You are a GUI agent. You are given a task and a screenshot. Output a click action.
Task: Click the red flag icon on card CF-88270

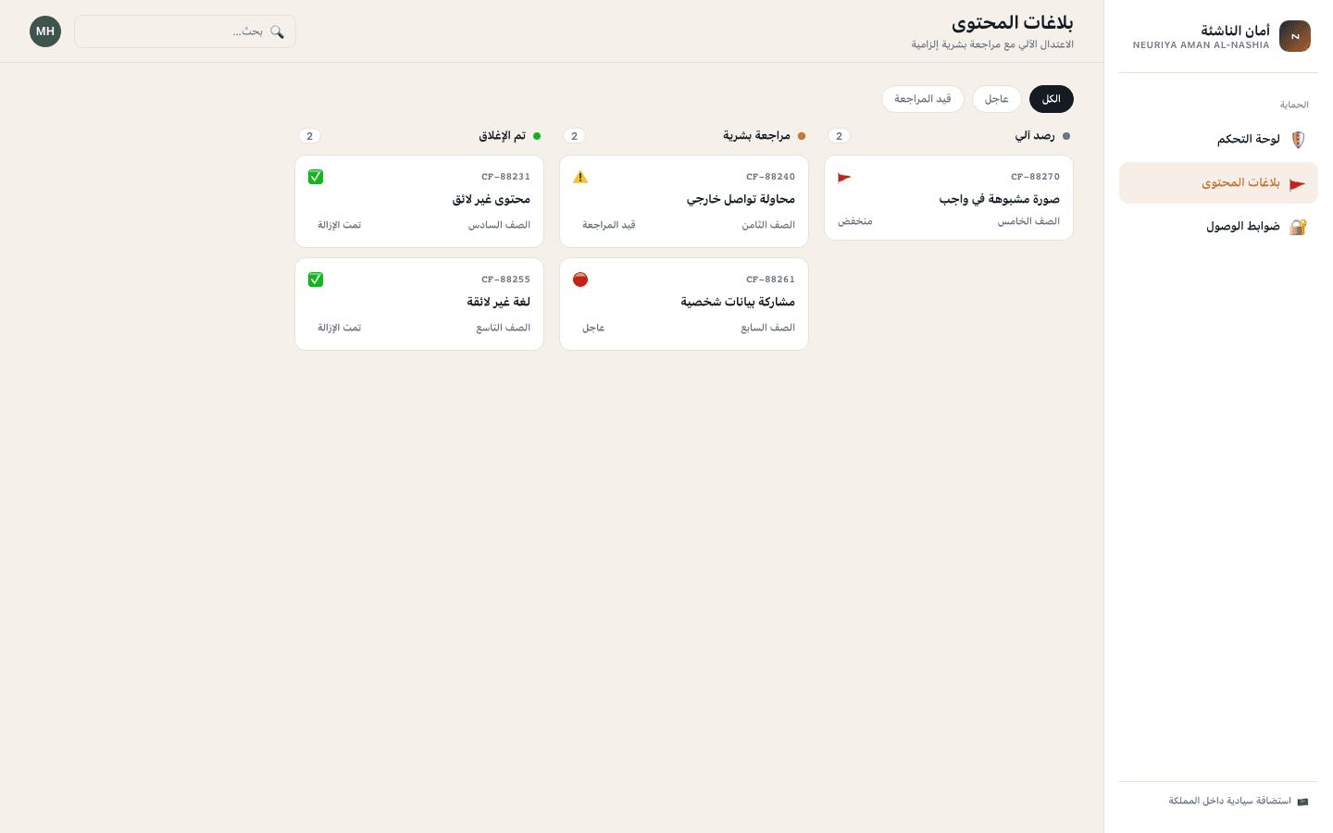(844, 177)
